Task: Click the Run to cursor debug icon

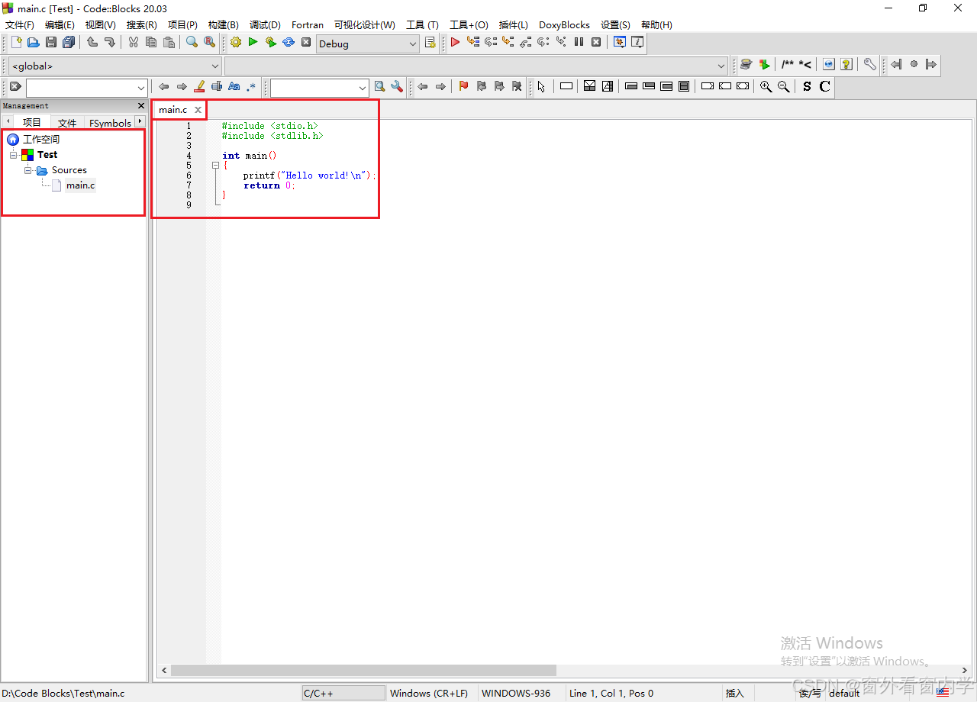Action: point(473,43)
